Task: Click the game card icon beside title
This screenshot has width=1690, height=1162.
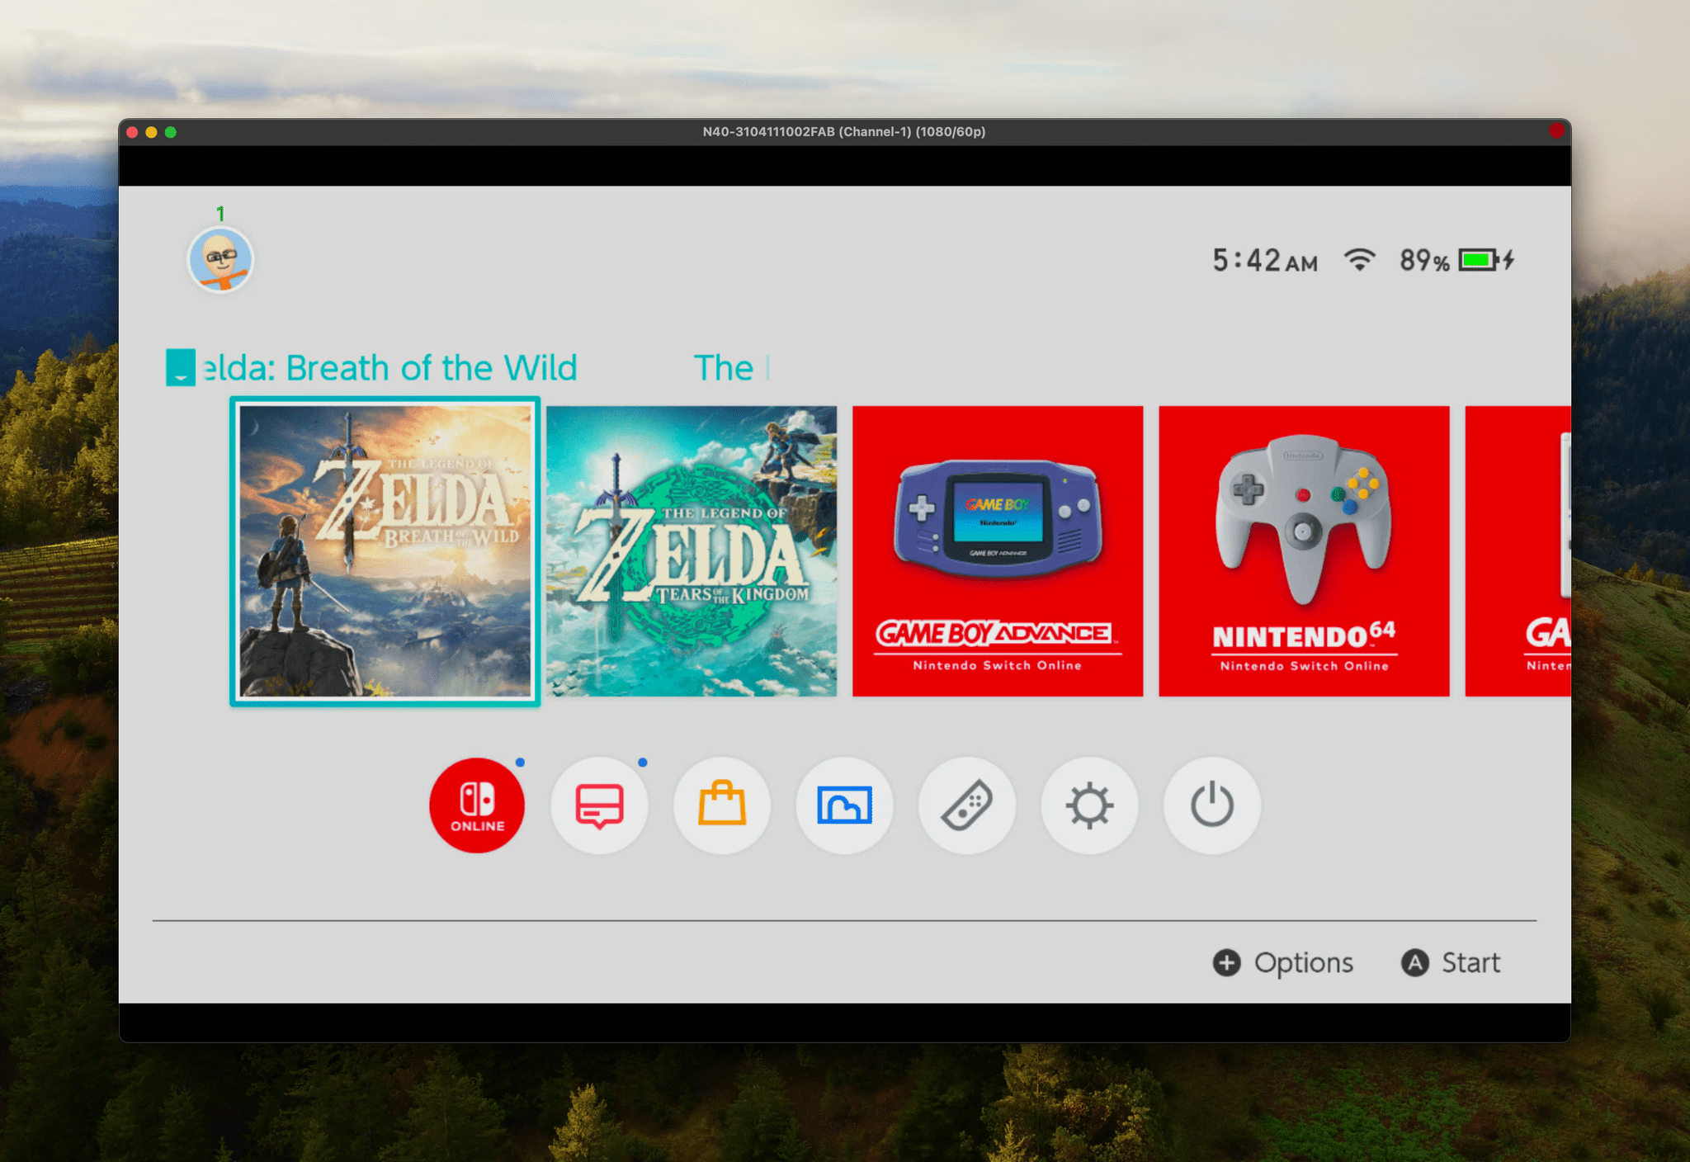Action: (181, 367)
